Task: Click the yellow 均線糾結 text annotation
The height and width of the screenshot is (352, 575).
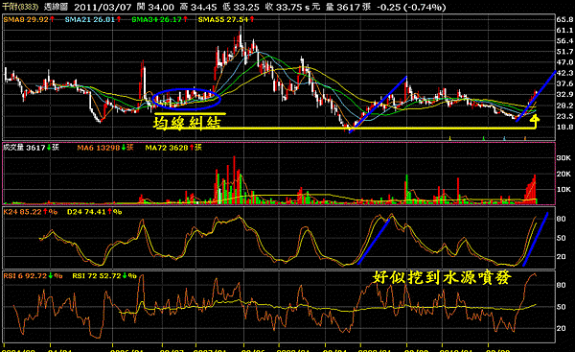Action: [188, 123]
